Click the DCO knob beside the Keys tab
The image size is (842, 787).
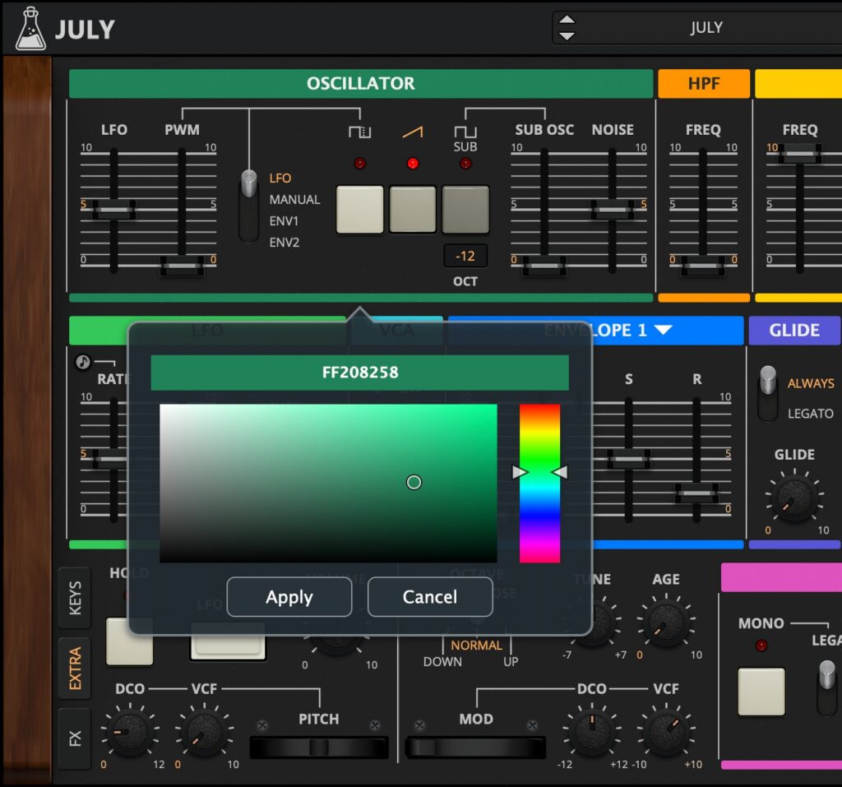pyautogui.click(x=130, y=733)
